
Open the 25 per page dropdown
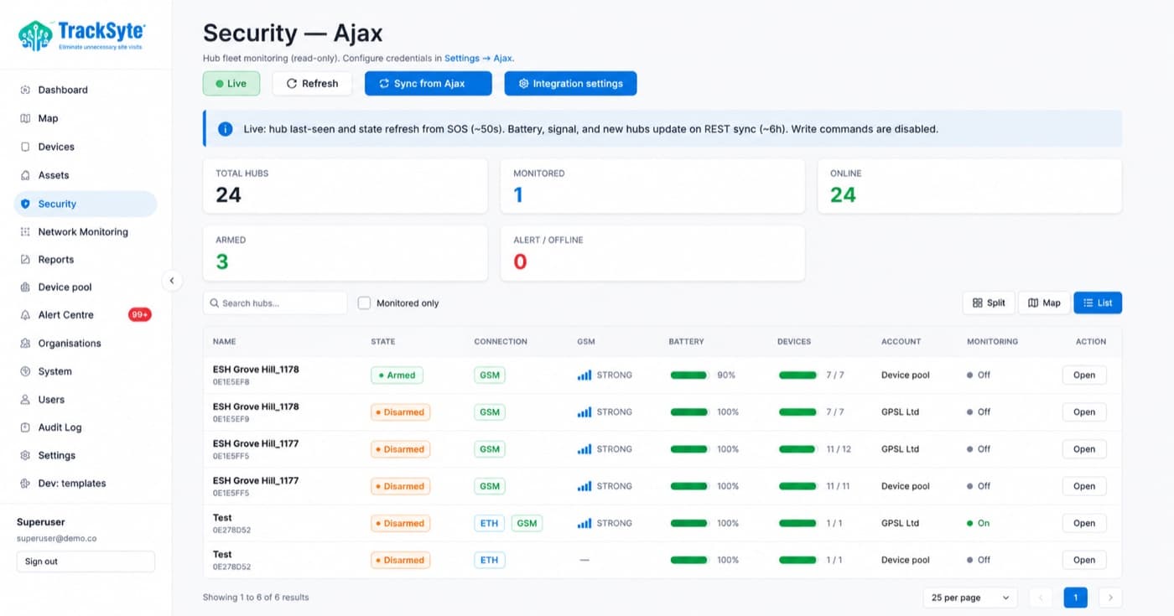(970, 598)
